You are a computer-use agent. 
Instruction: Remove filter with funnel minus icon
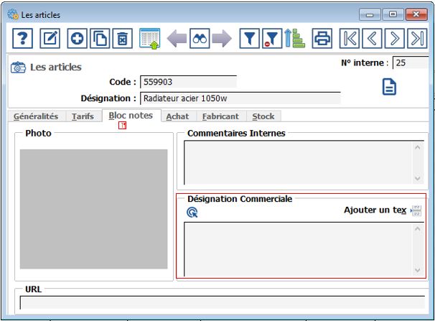272,38
